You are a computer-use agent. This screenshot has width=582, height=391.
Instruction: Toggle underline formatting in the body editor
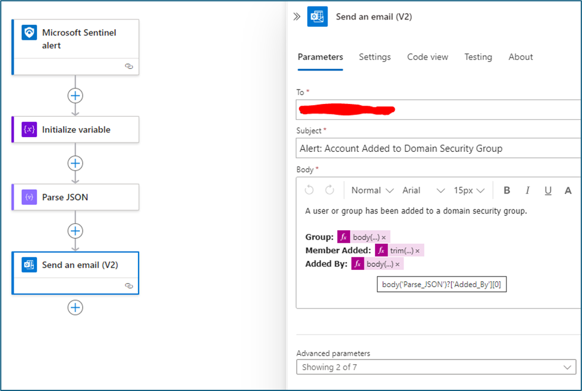548,190
